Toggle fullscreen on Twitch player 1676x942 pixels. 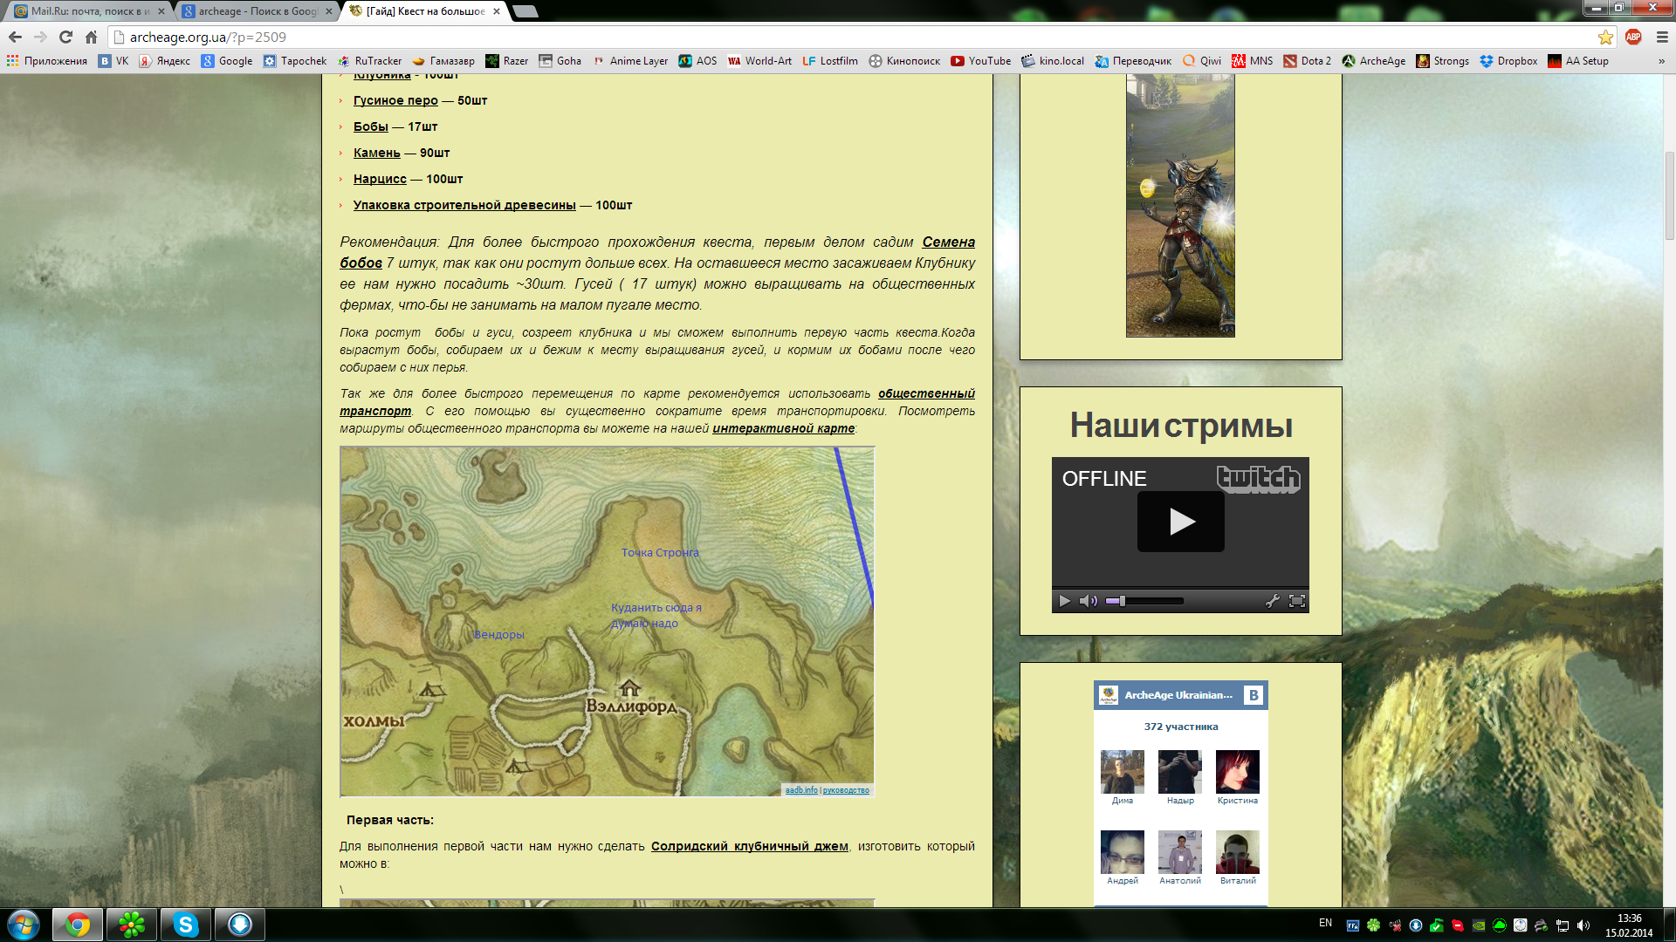click(1297, 601)
